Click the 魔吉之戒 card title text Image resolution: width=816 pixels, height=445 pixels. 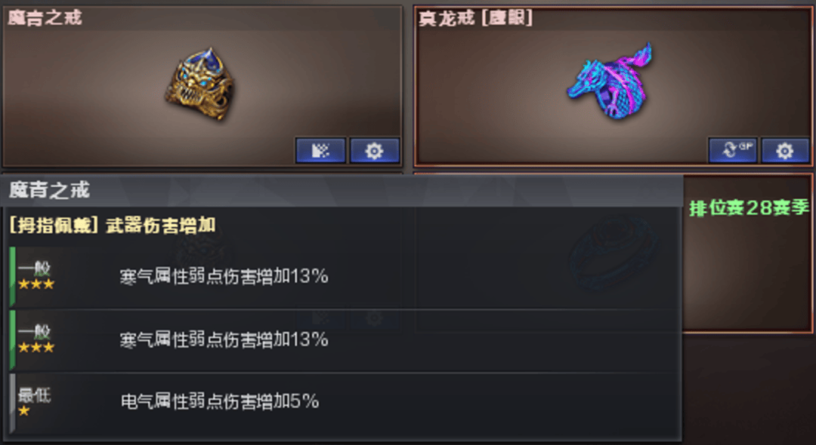point(45,17)
